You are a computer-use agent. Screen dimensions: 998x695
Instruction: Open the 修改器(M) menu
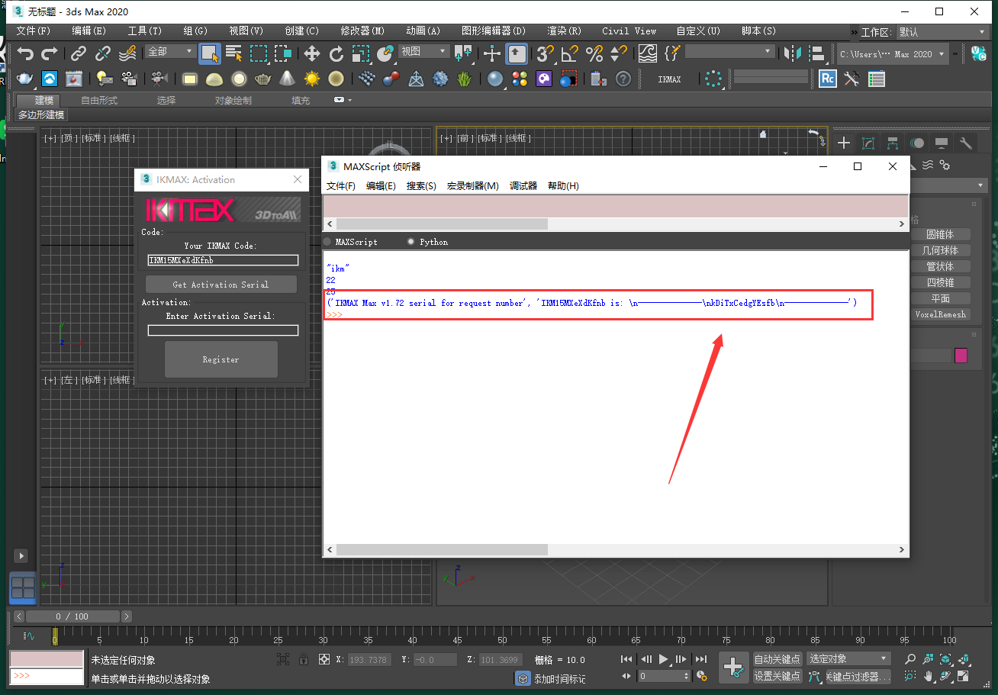[x=362, y=31]
